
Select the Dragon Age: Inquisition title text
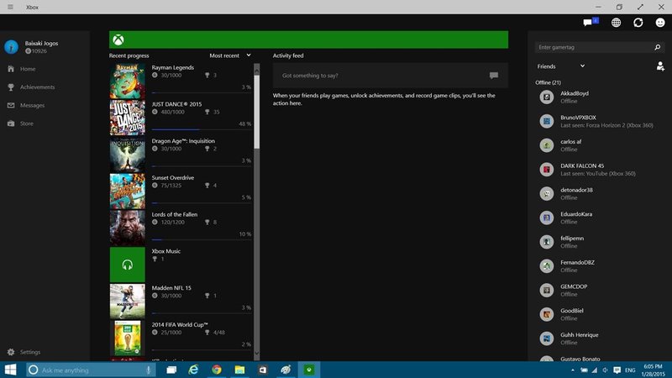183,141
